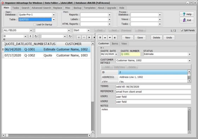198x139 pixels.
Task: Click the refresh icon beside the filter dropdown
Action: [70, 36]
